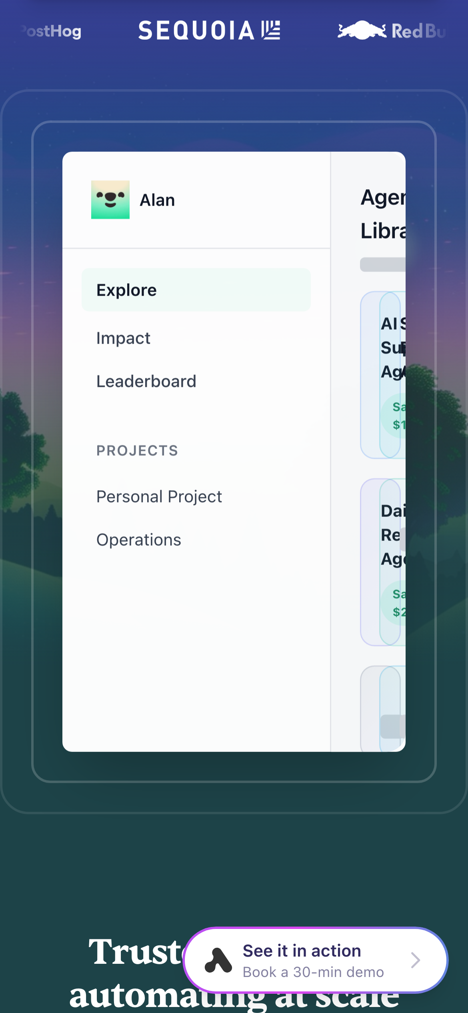Open the Impact menu item
This screenshot has height=1013, width=468.
click(x=123, y=338)
